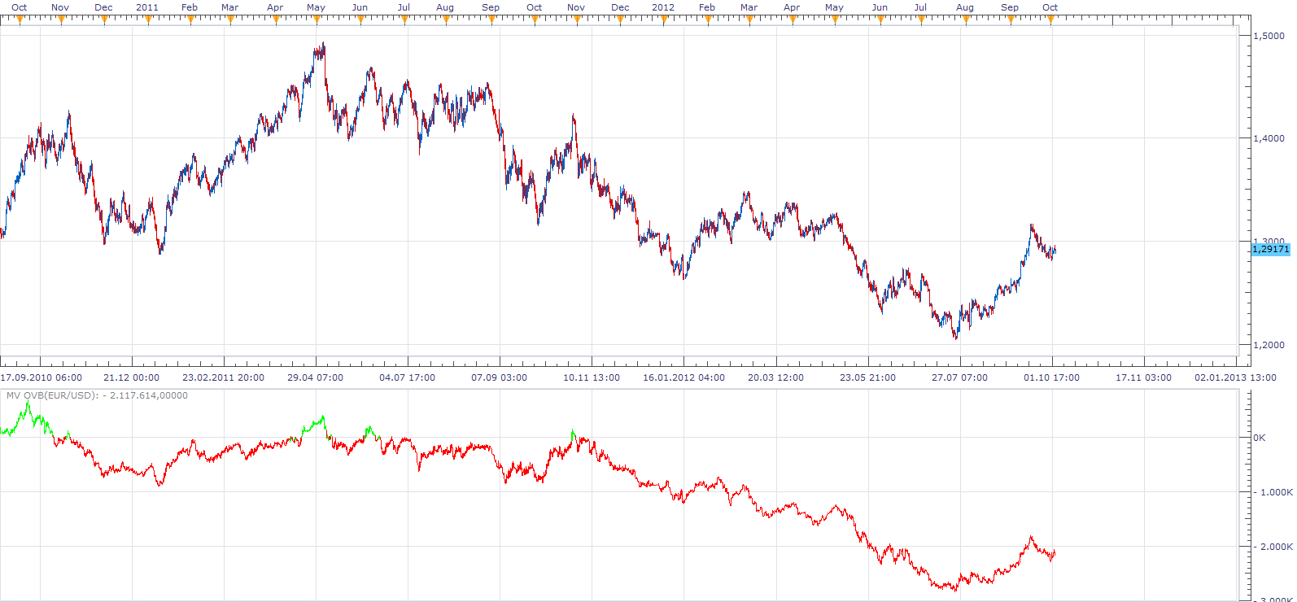
Task: Select the current price tag 1,29171
Action: coord(1270,249)
